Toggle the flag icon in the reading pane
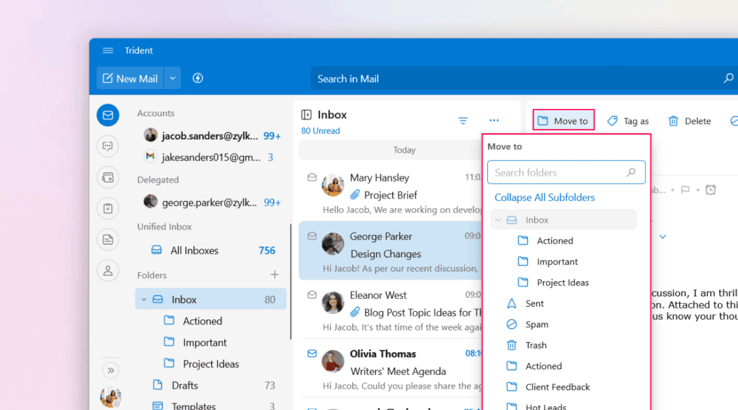Viewport: 738px width, 410px height. (685, 190)
